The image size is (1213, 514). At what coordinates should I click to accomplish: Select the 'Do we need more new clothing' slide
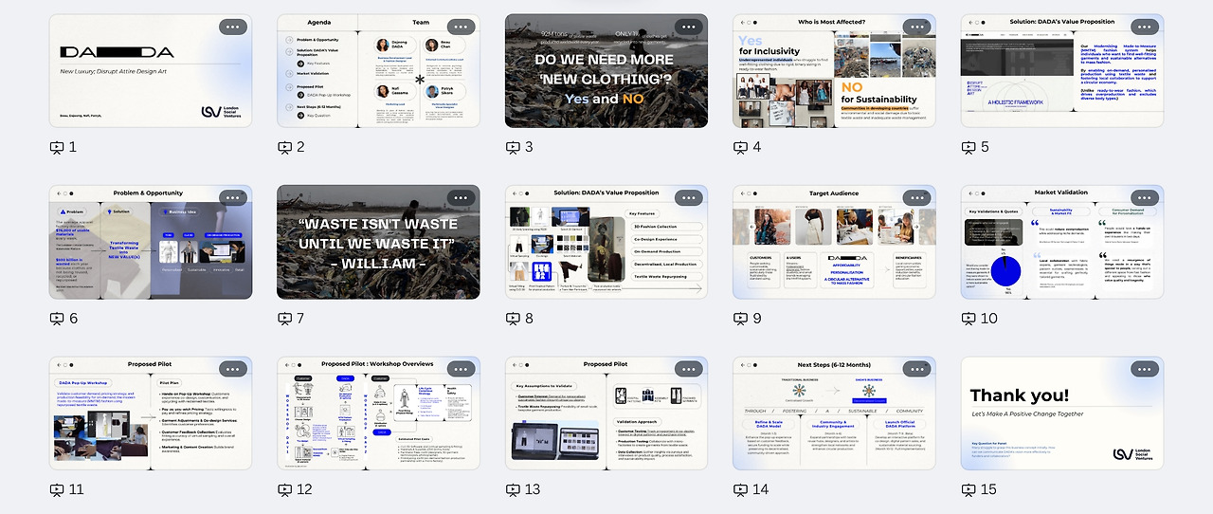click(606, 71)
